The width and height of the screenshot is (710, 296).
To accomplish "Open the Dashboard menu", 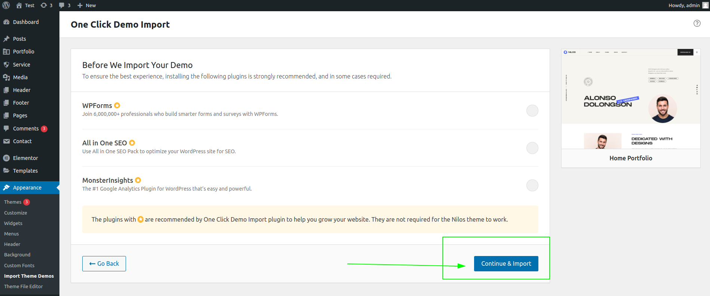I will pyautogui.click(x=30, y=22).
